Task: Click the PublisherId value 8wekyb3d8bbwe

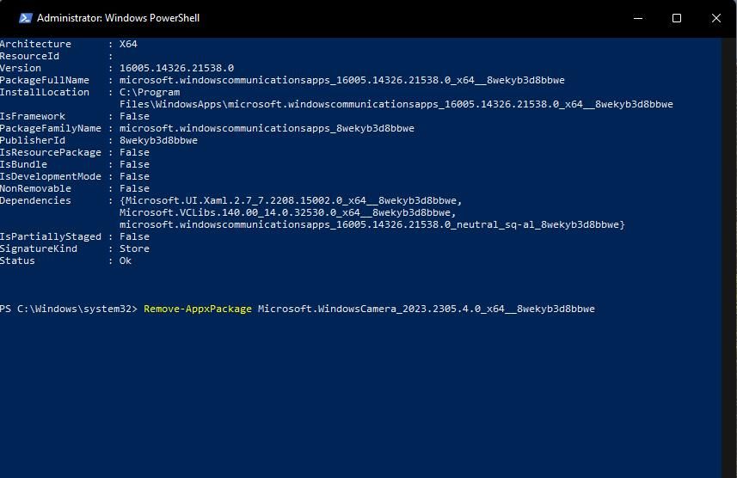Action: pyautogui.click(x=158, y=140)
